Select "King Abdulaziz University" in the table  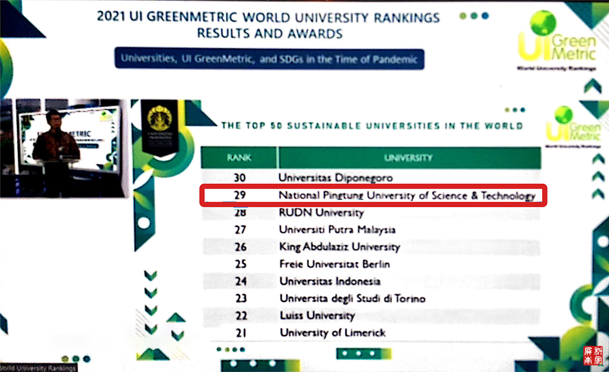pos(340,247)
